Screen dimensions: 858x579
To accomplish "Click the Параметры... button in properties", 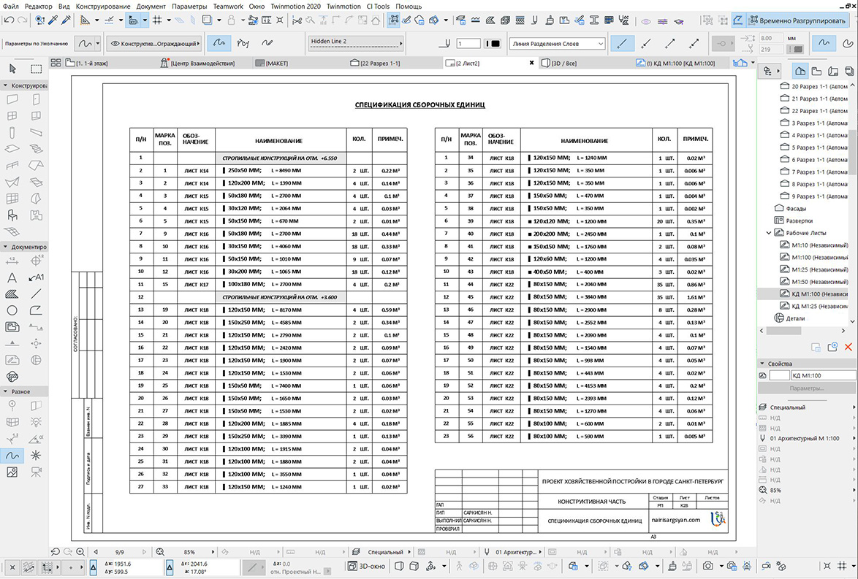I will pos(807,388).
